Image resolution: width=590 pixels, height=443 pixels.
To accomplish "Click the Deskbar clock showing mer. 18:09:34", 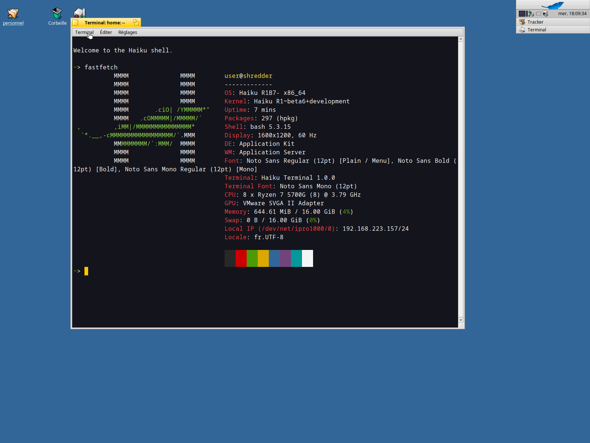I will point(572,14).
